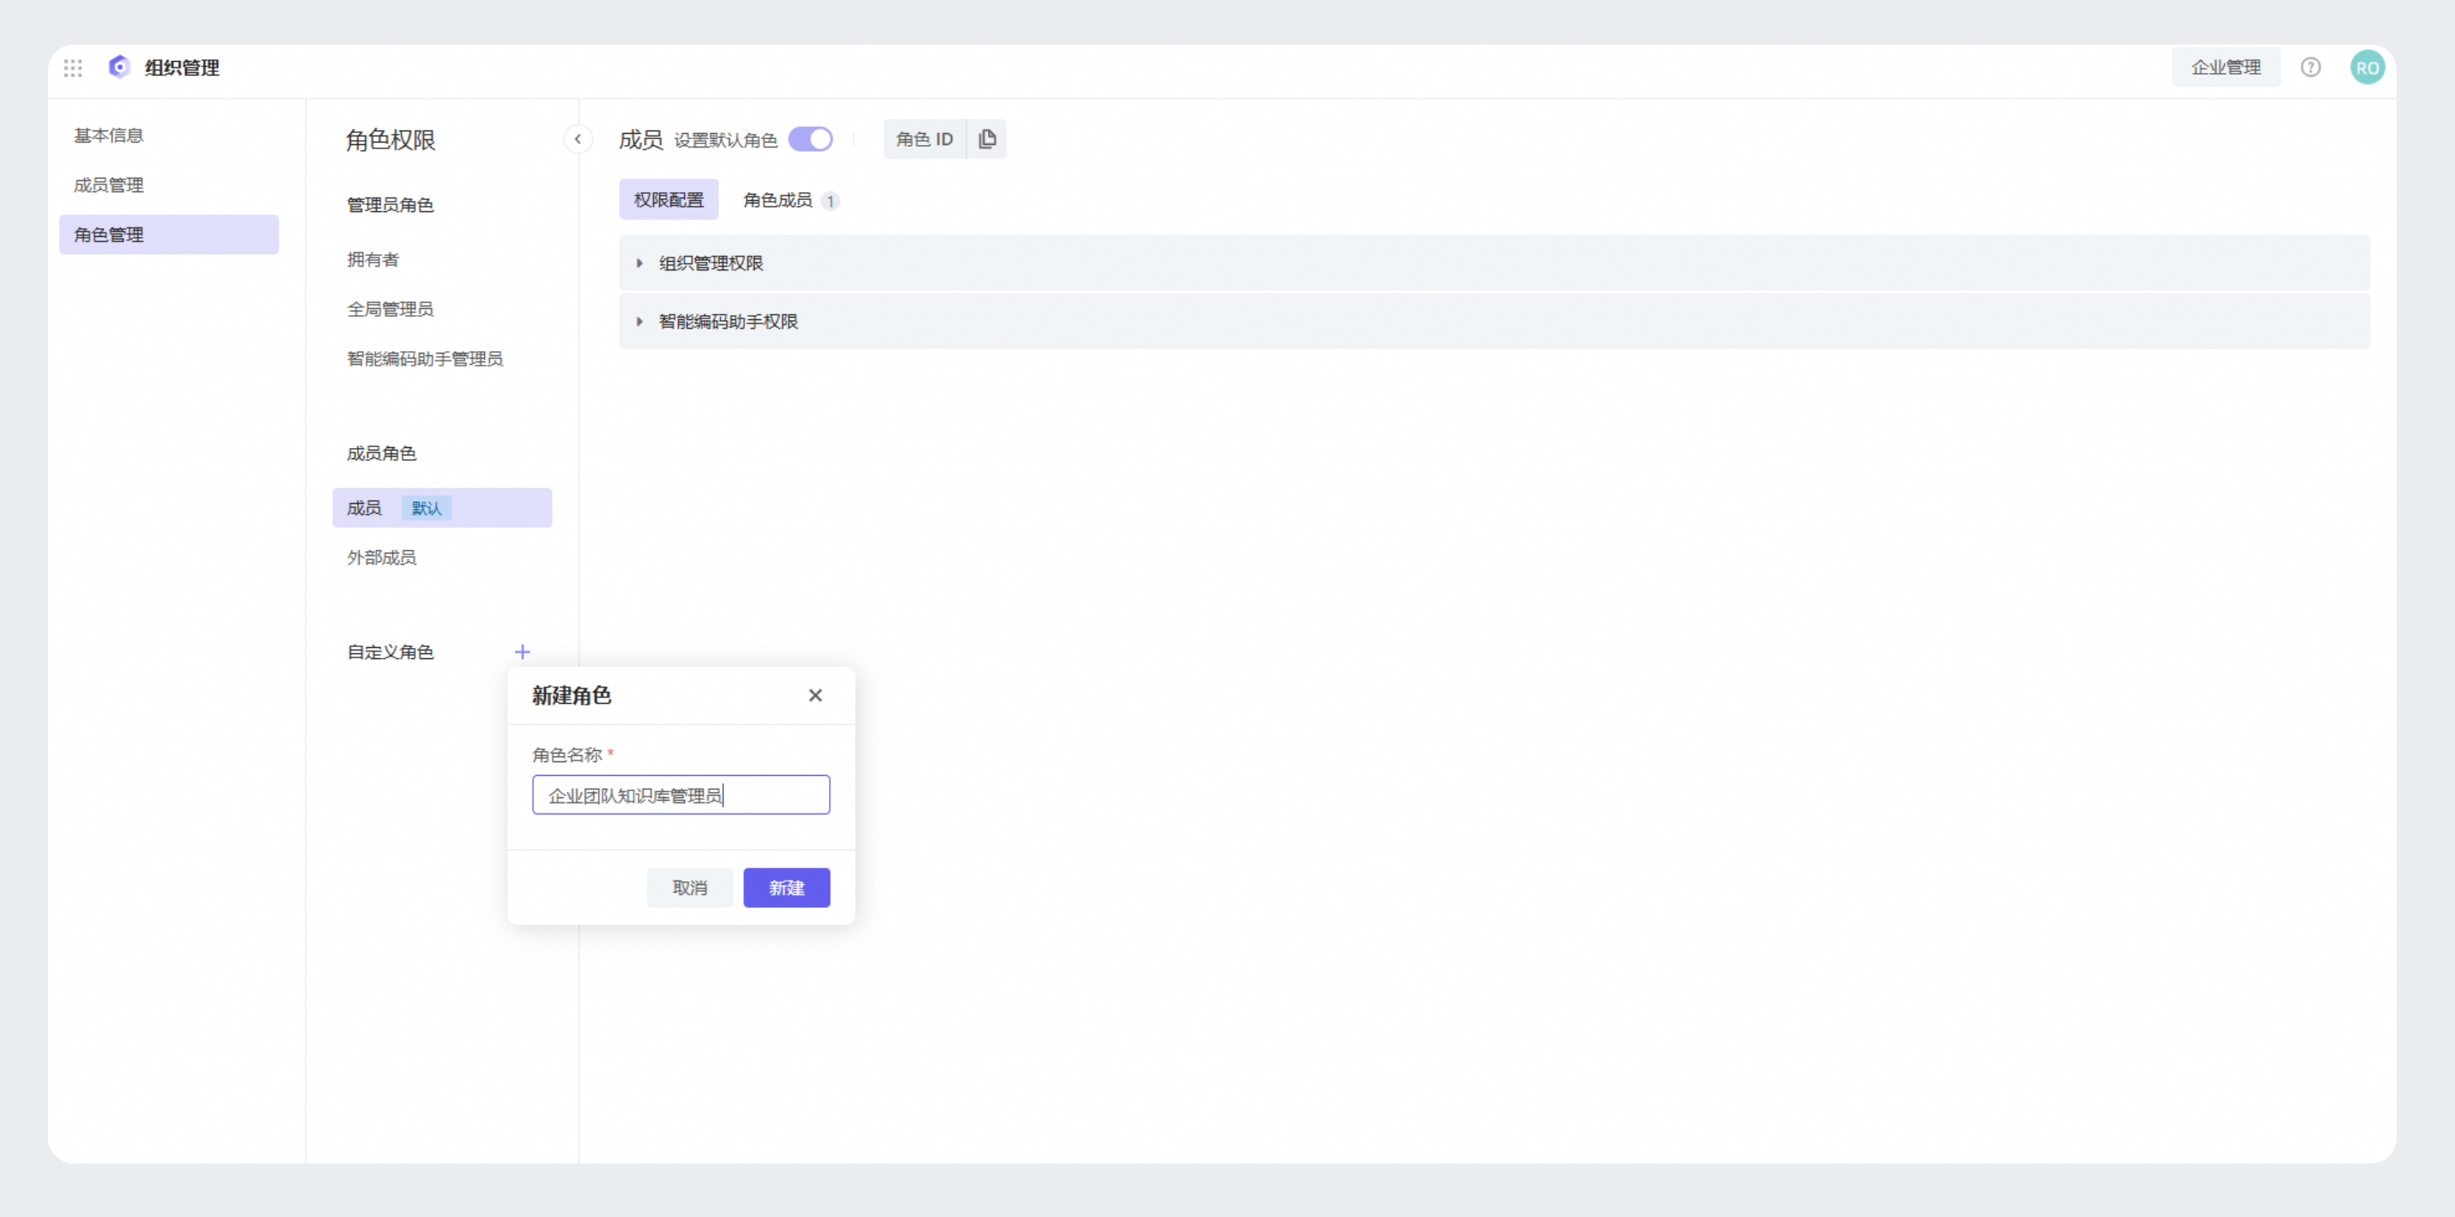The width and height of the screenshot is (2455, 1217).
Task: Add custom role with plus icon
Action: 522,652
